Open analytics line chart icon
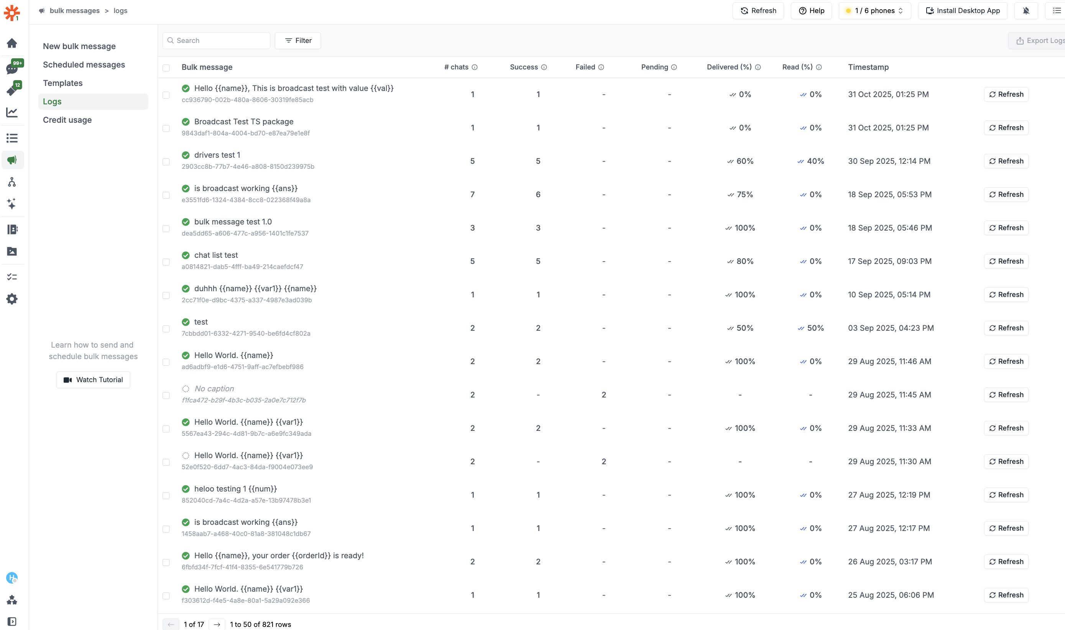Viewport: 1065px width, 630px height. tap(12, 112)
